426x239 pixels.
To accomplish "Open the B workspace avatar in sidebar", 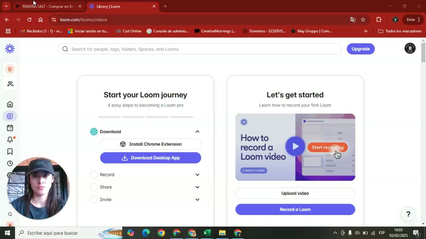I will pos(10,69).
